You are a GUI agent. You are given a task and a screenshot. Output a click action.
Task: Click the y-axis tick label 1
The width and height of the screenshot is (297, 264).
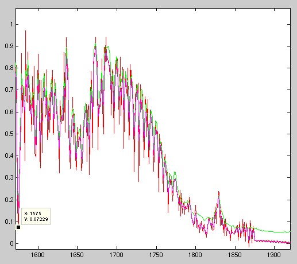coord(11,24)
